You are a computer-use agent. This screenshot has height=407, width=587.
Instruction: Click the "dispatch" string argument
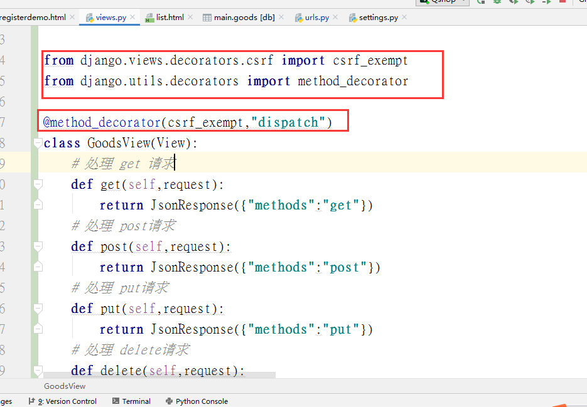(x=288, y=122)
